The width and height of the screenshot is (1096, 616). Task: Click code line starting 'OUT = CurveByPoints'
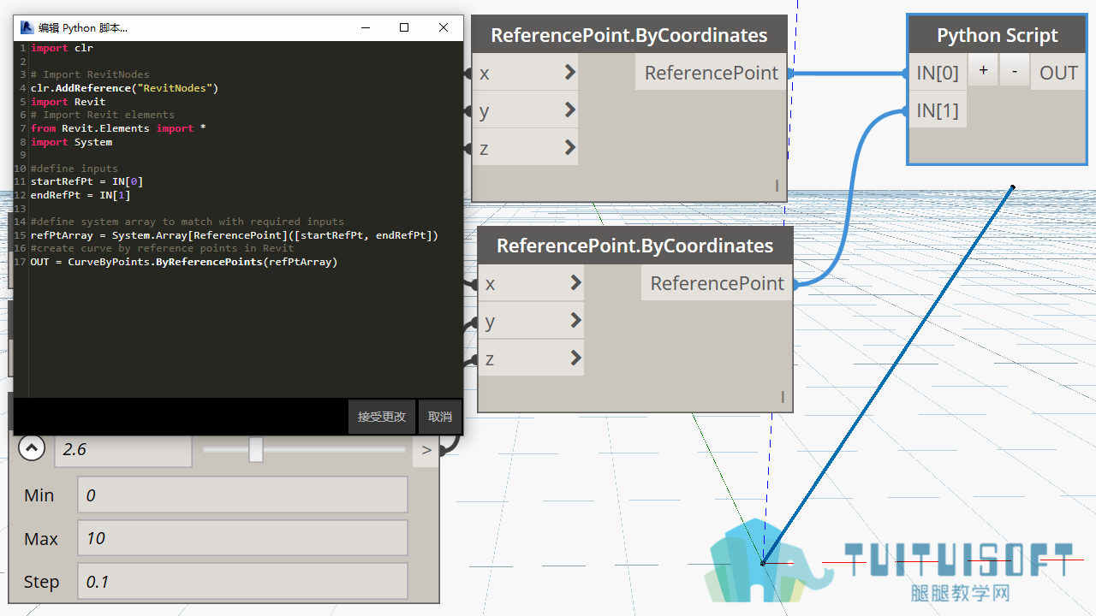(184, 262)
